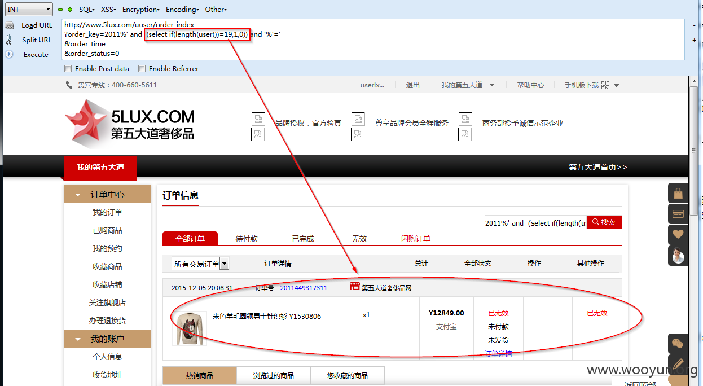
Task: Open 个人信息 in the sidebar
Action: tap(107, 357)
